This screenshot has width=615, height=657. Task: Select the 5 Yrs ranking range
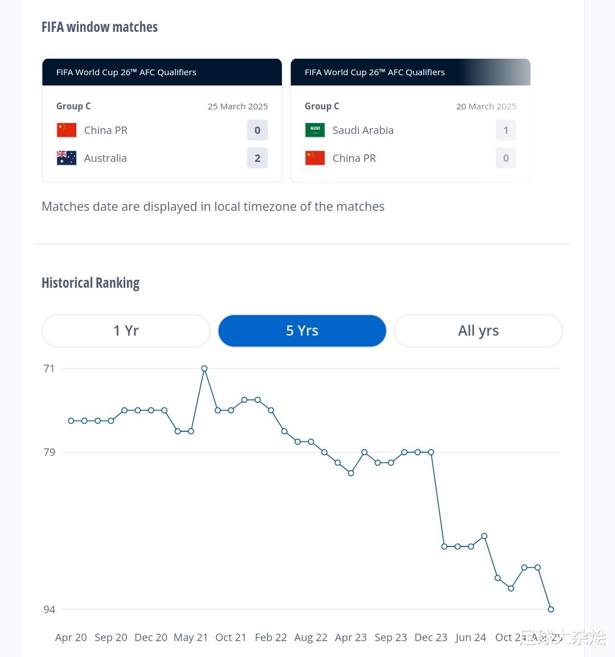tap(302, 330)
